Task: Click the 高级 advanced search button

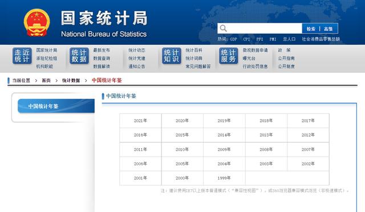Action: tap(328, 29)
